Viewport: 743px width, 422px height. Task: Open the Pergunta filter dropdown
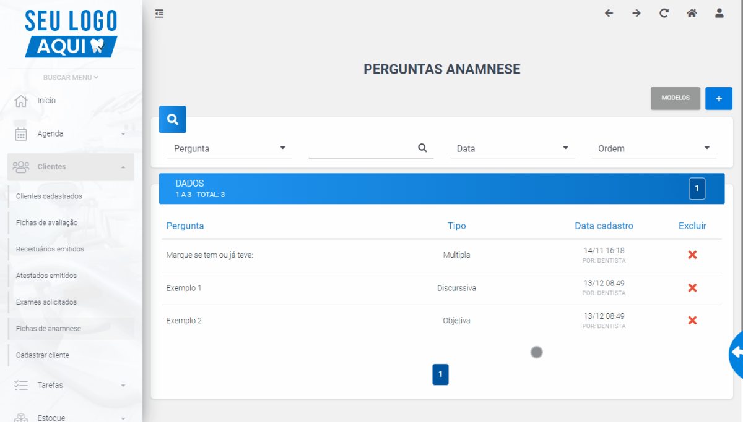(x=229, y=148)
